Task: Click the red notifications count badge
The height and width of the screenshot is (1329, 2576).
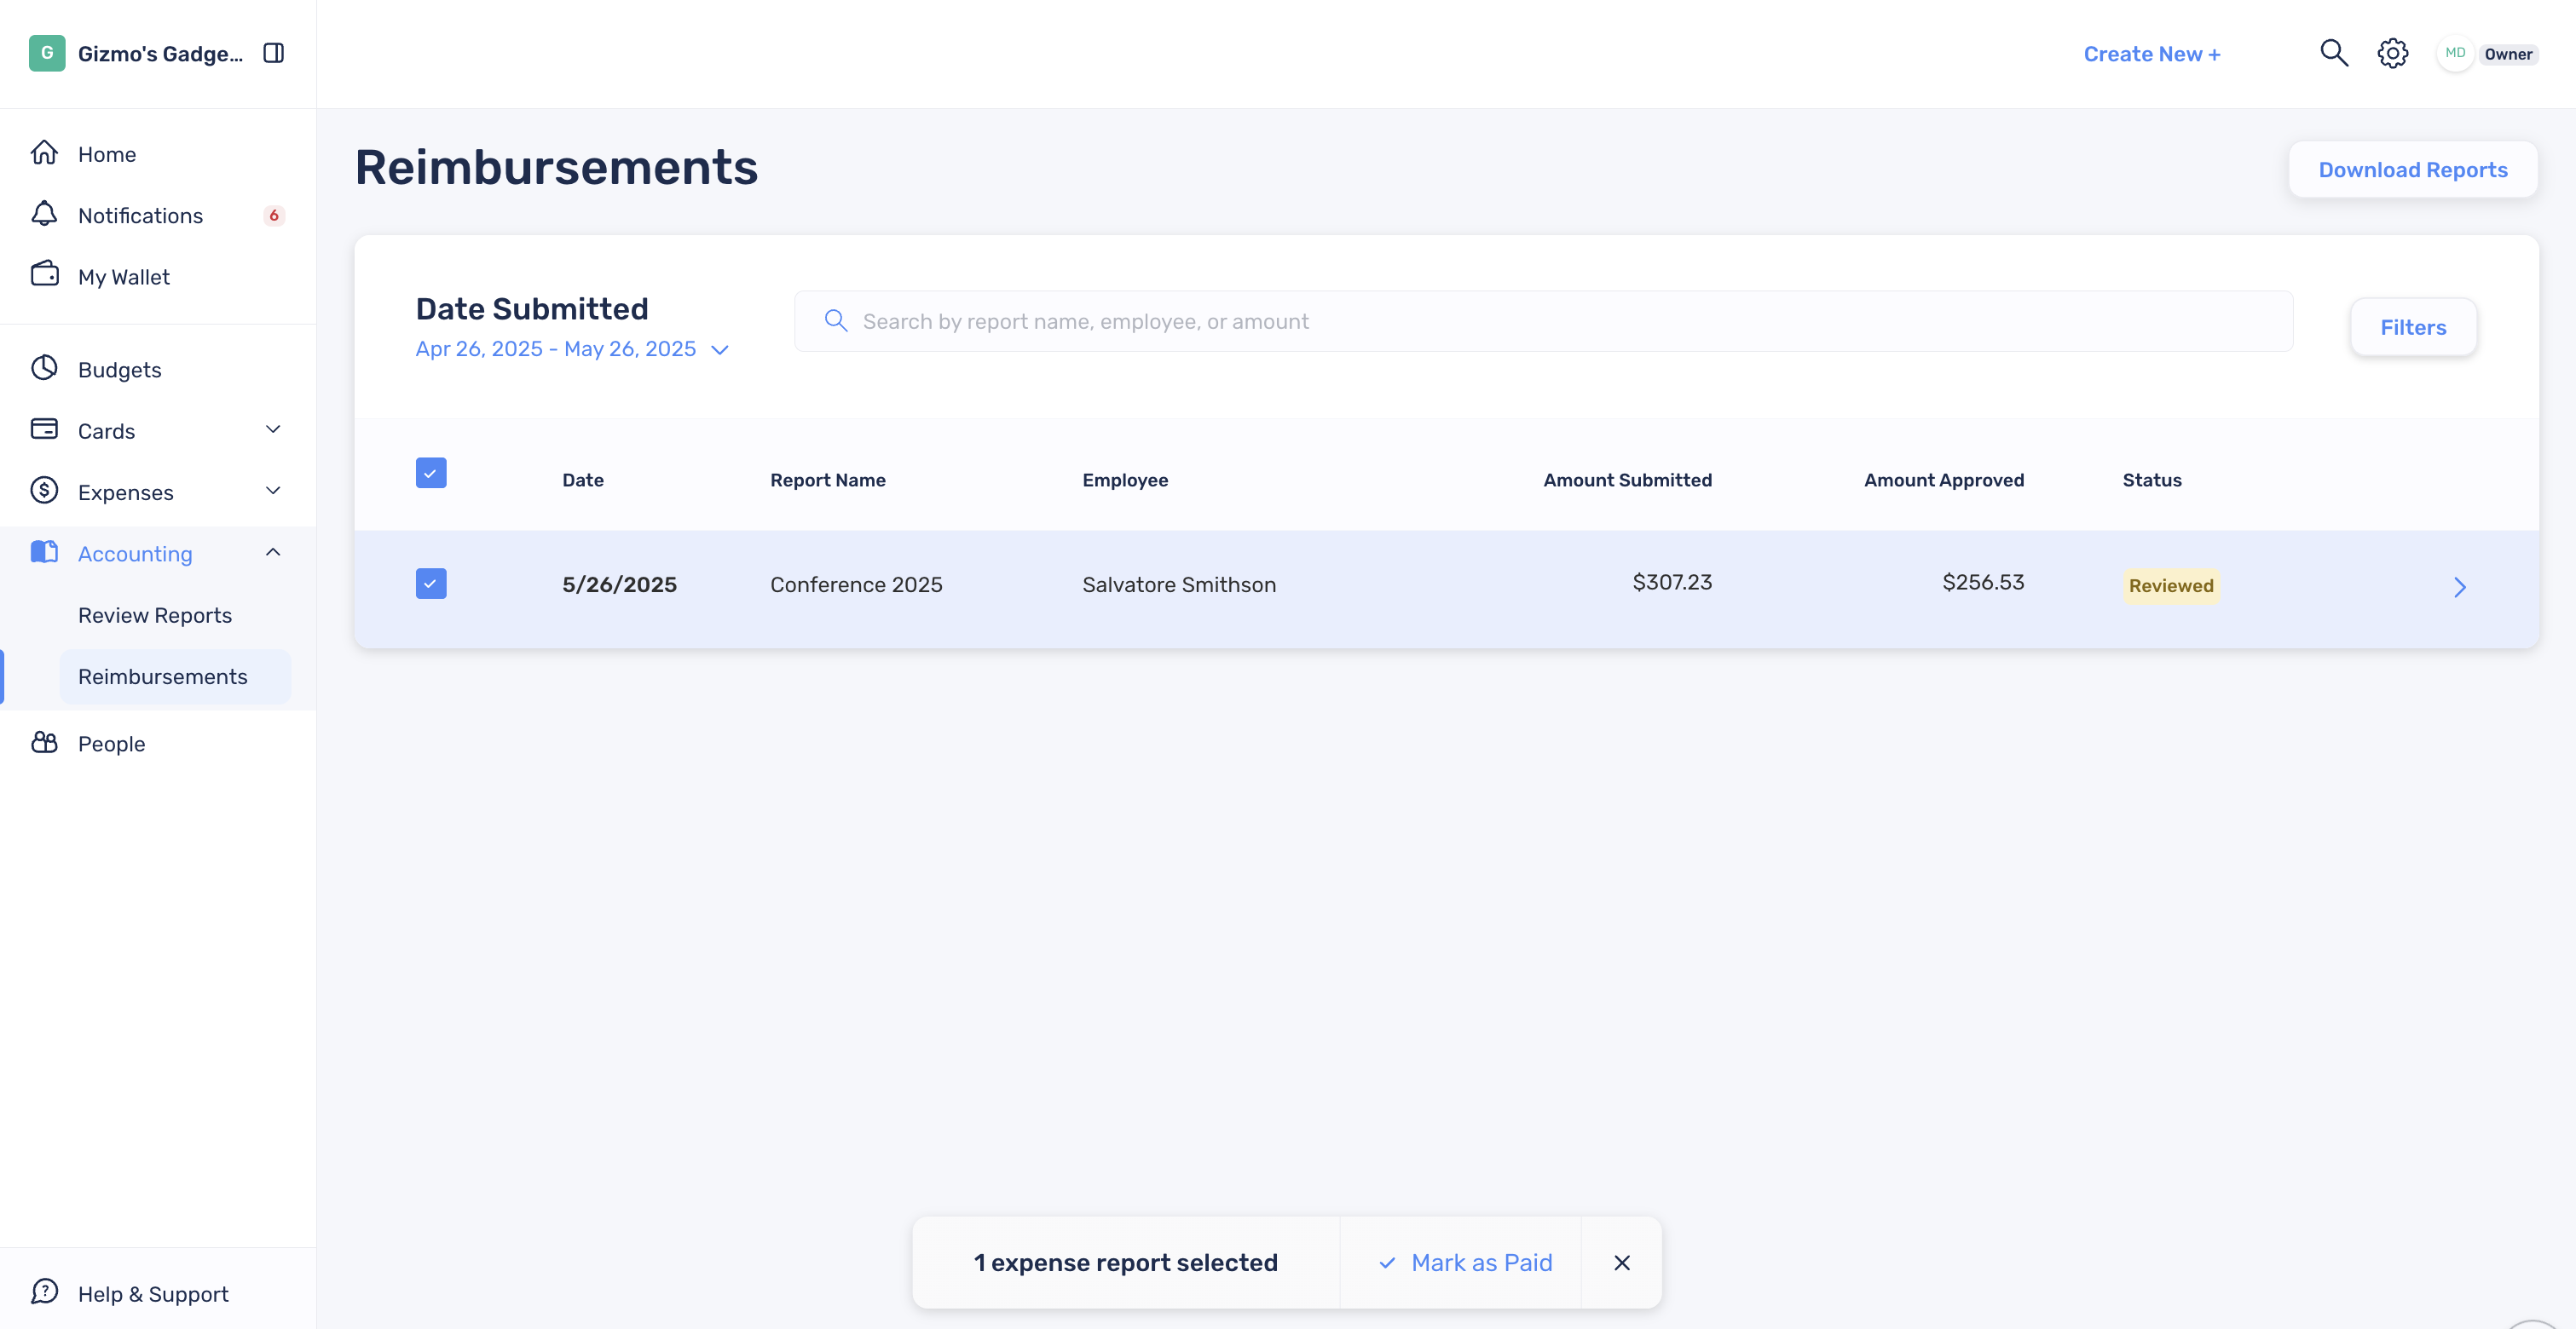Action: [x=274, y=216]
